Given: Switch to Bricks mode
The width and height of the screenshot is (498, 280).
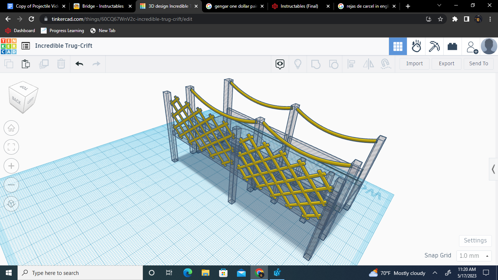Looking at the screenshot, I should [x=452, y=46].
